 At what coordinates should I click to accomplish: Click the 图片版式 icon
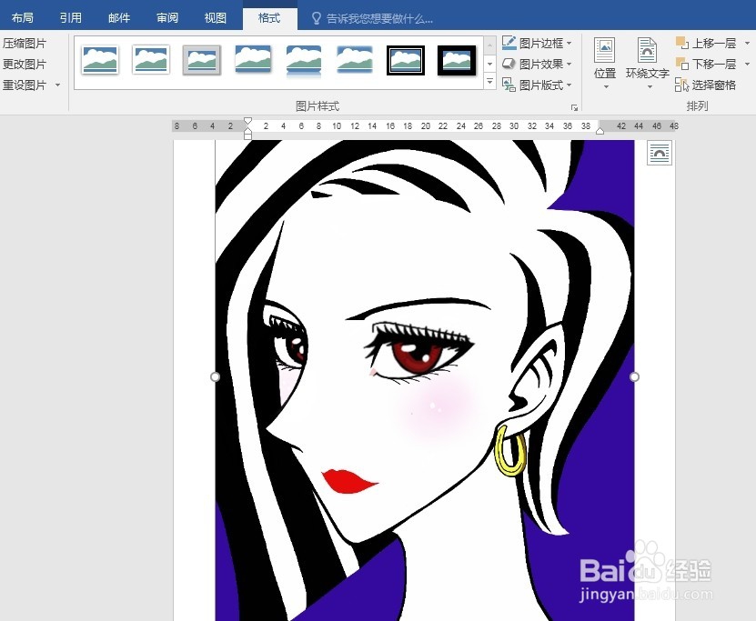tap(509, 85)
